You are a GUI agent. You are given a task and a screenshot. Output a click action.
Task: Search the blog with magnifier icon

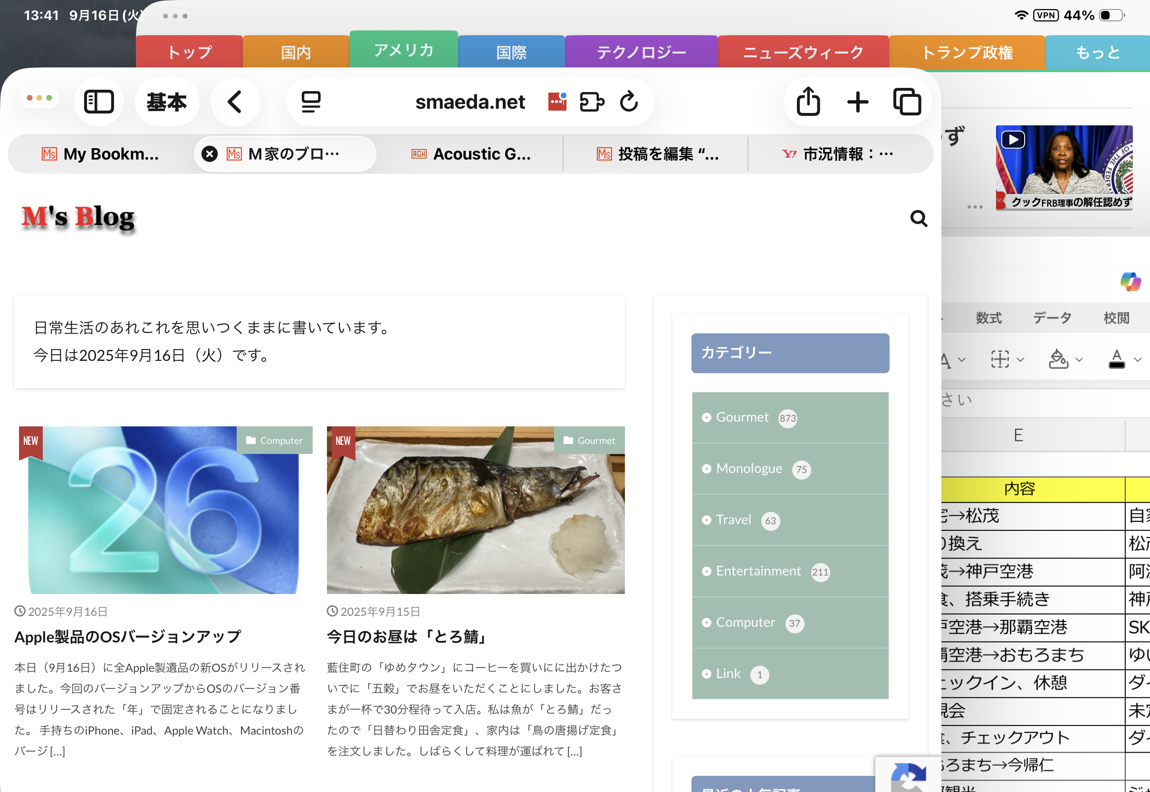point(919,218)
